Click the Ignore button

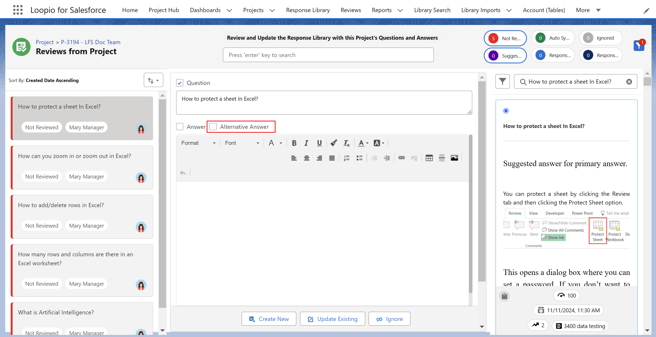pos(389,319)
